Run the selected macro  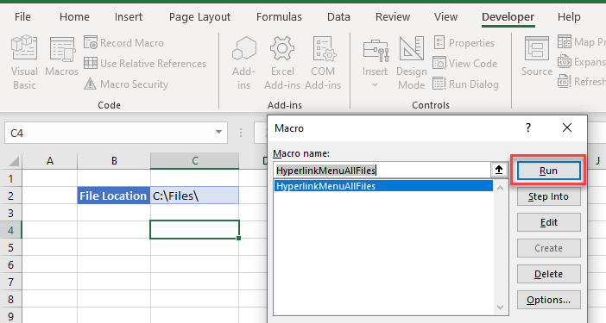[548, 171]
